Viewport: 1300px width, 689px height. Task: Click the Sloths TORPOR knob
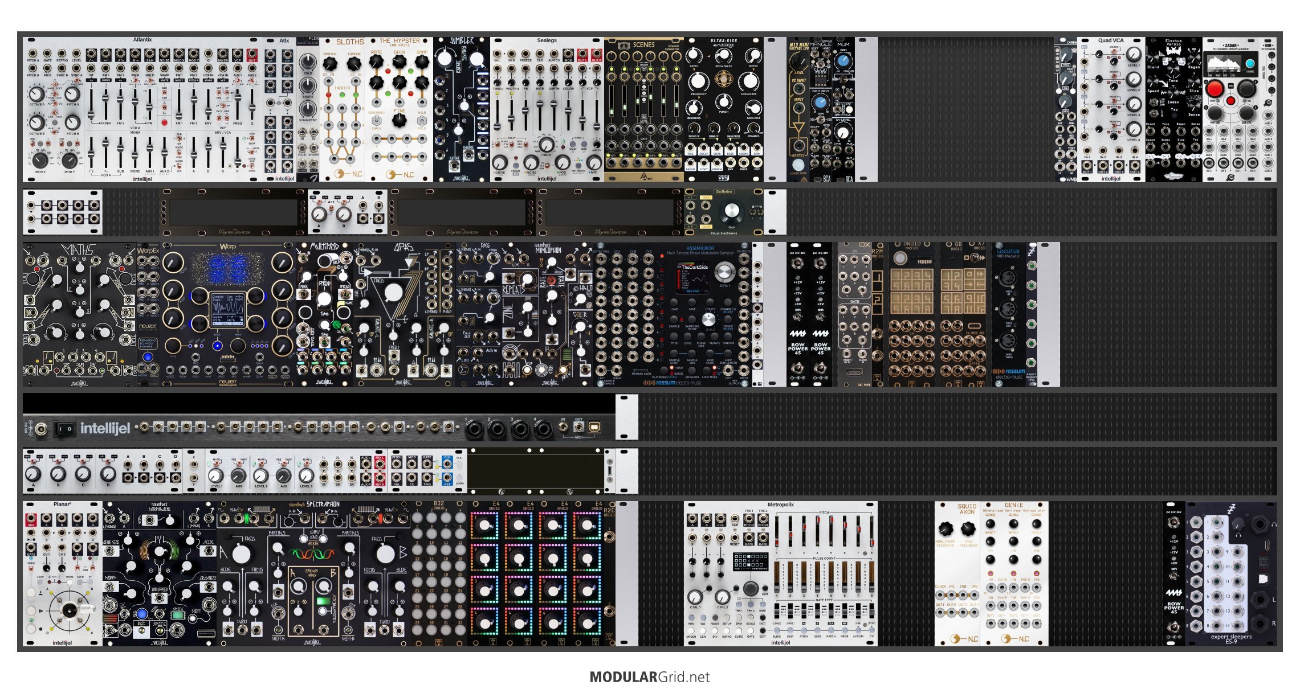coord(354,64)
